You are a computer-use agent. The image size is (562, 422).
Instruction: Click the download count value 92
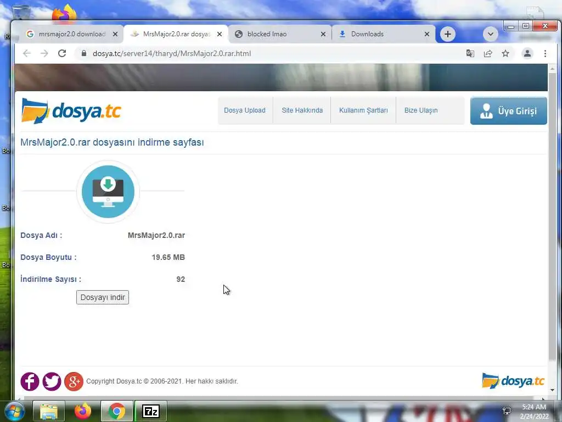point(181,279)
